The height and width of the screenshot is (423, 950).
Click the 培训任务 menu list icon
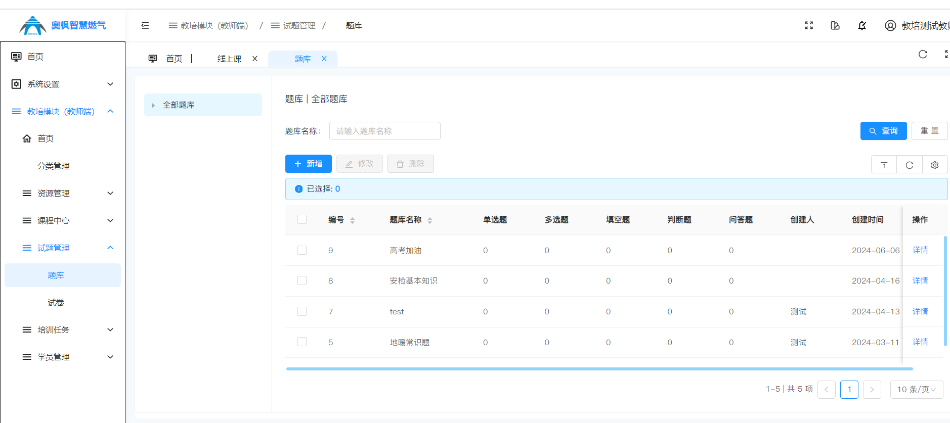click(27, 330)
